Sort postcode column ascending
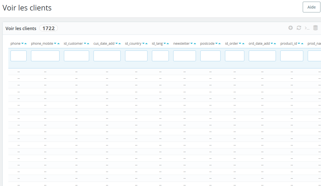Image resolution: width=321 pixels, height=186 pixels. 219,44
